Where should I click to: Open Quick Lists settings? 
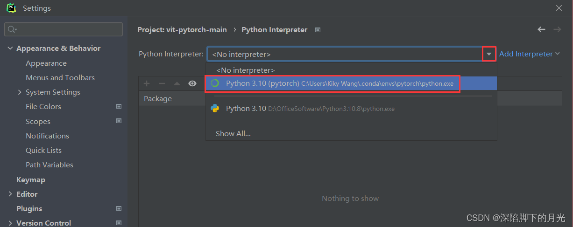point(43,151)
